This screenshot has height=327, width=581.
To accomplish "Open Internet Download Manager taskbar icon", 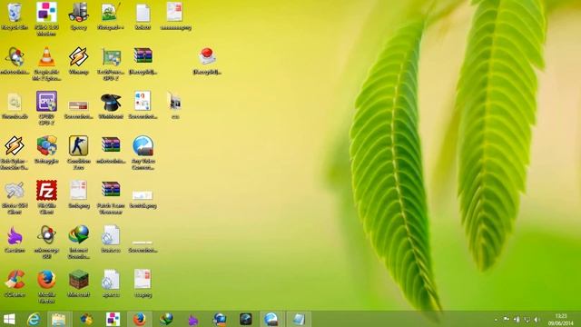I will pos(166,319).
